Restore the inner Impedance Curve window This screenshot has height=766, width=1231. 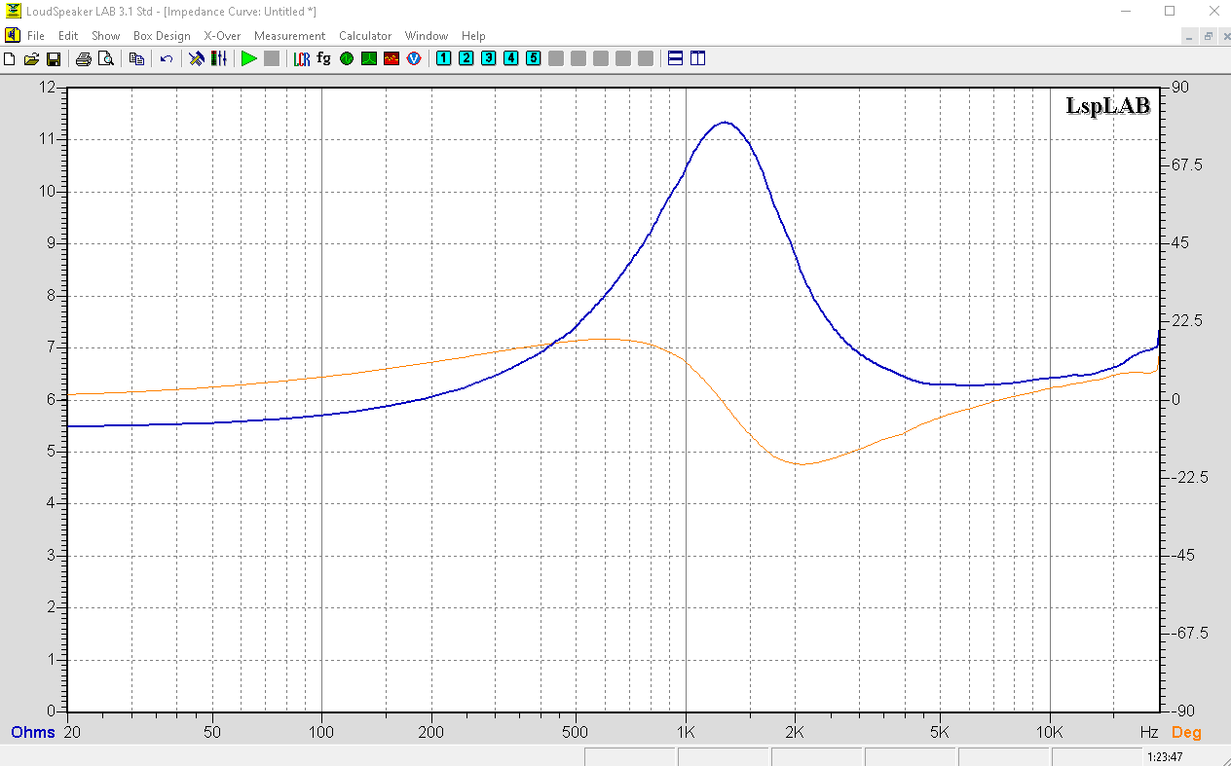point(1208,36)
